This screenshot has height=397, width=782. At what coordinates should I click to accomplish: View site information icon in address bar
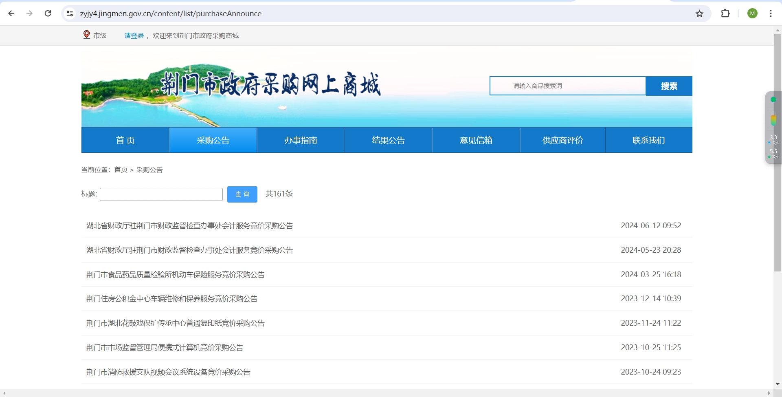pos(70,13)
